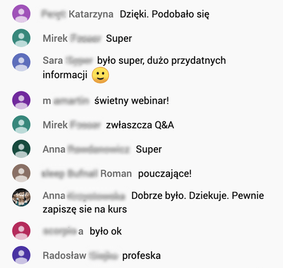The width and height of the screenshot is (283, 268).
Task: Select the 'świetny webinar!' message text
Action: 132,101
